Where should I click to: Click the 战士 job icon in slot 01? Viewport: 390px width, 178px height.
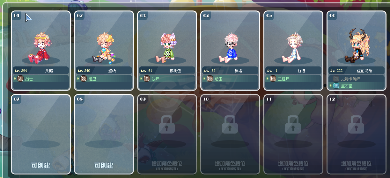[20, 79]
